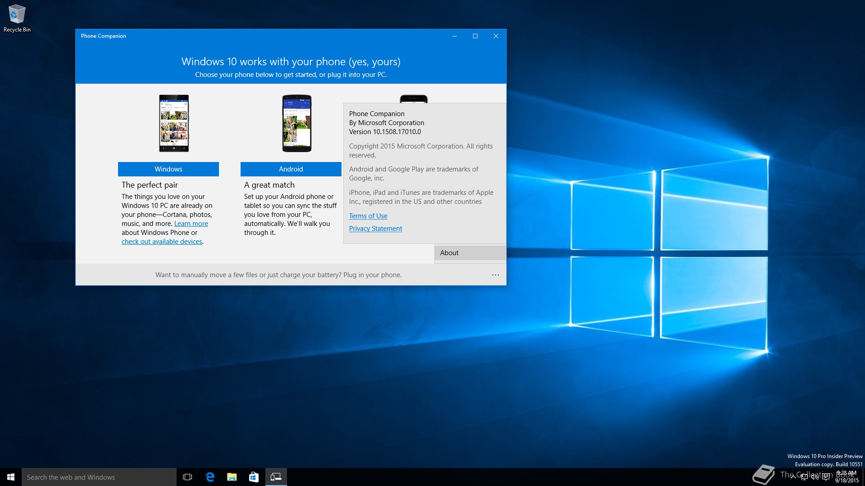Click 'Choose your phone below to get started' subtitle
Screen dimensions: 865x486
tap(291, 75)
